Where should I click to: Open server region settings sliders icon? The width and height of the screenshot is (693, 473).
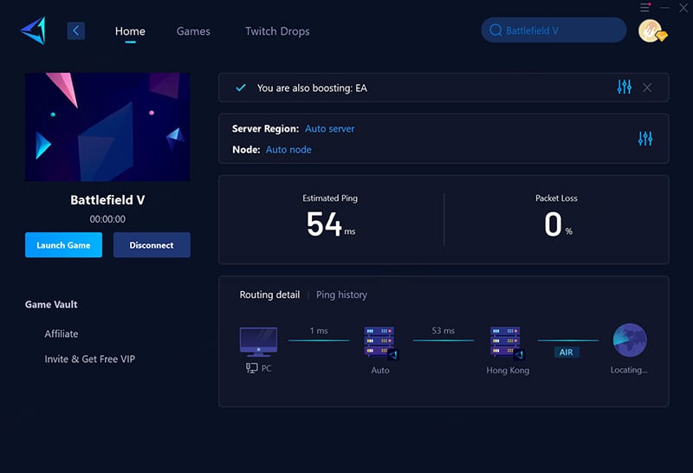click(644, 139)
